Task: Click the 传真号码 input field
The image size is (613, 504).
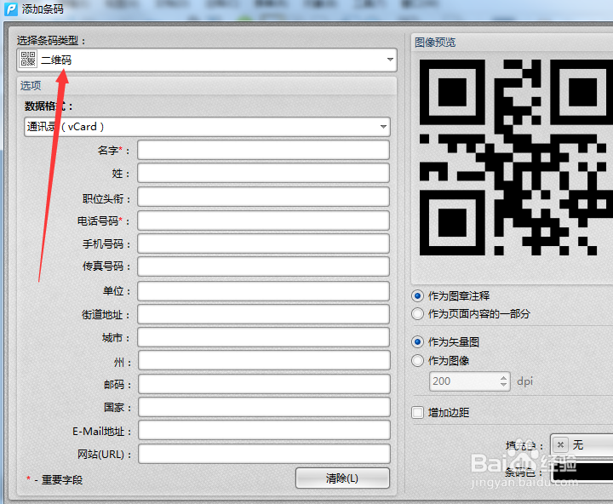Action: [263, 266]
